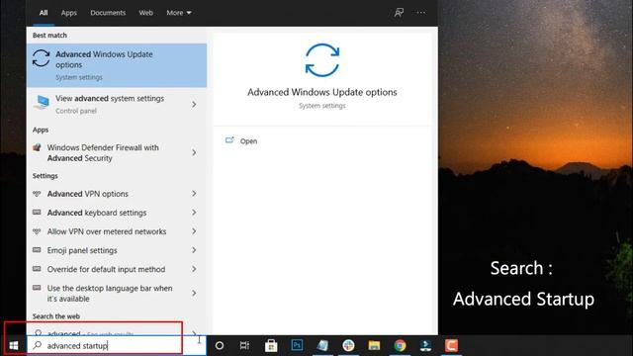Switch to the All tab
The width and height of the screenshot is (633, 356).
click(44, 13)
